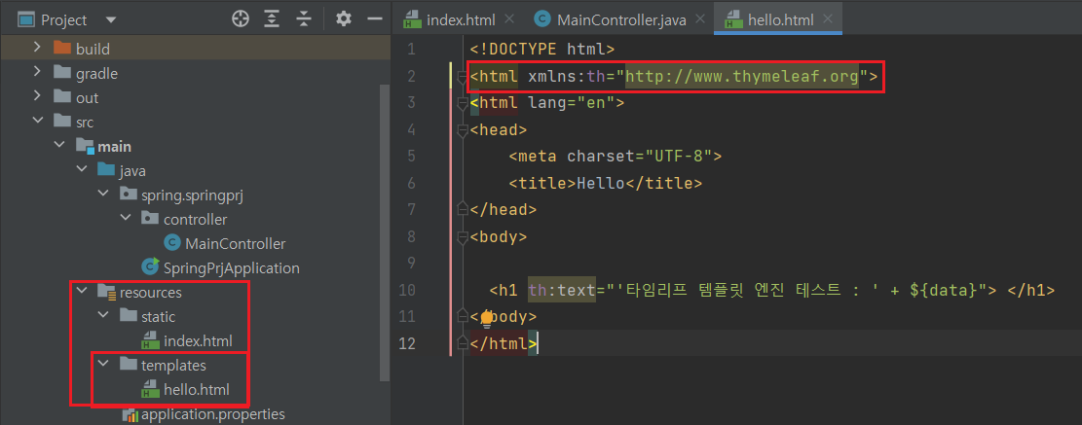The height and width of the screenshot is (425, 1082).
Task: Close the hello.html editor tab
Action: (x=828, y=19)
